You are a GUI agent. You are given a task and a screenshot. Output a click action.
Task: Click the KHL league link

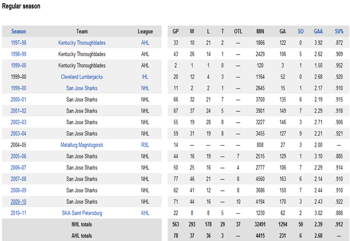click(145, 213)
